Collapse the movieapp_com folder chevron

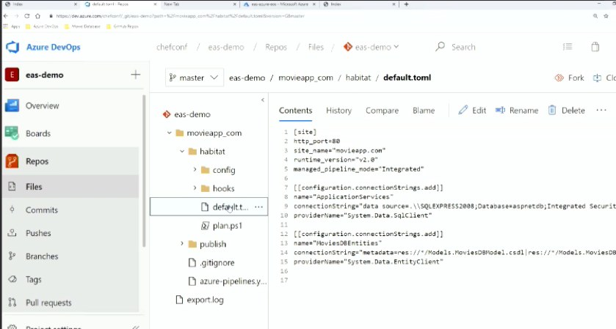[x=169, y=133]
